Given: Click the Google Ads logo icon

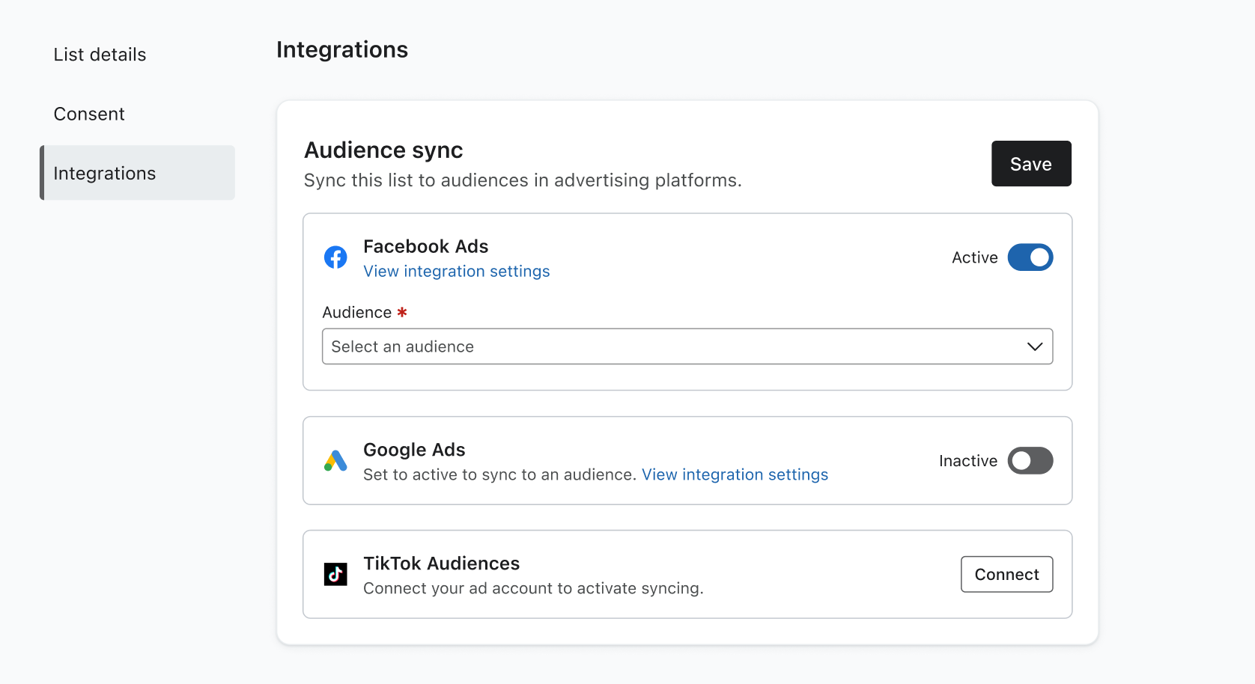Looking at the screenshot, I should pyautogui.click(x=335, y=461).
